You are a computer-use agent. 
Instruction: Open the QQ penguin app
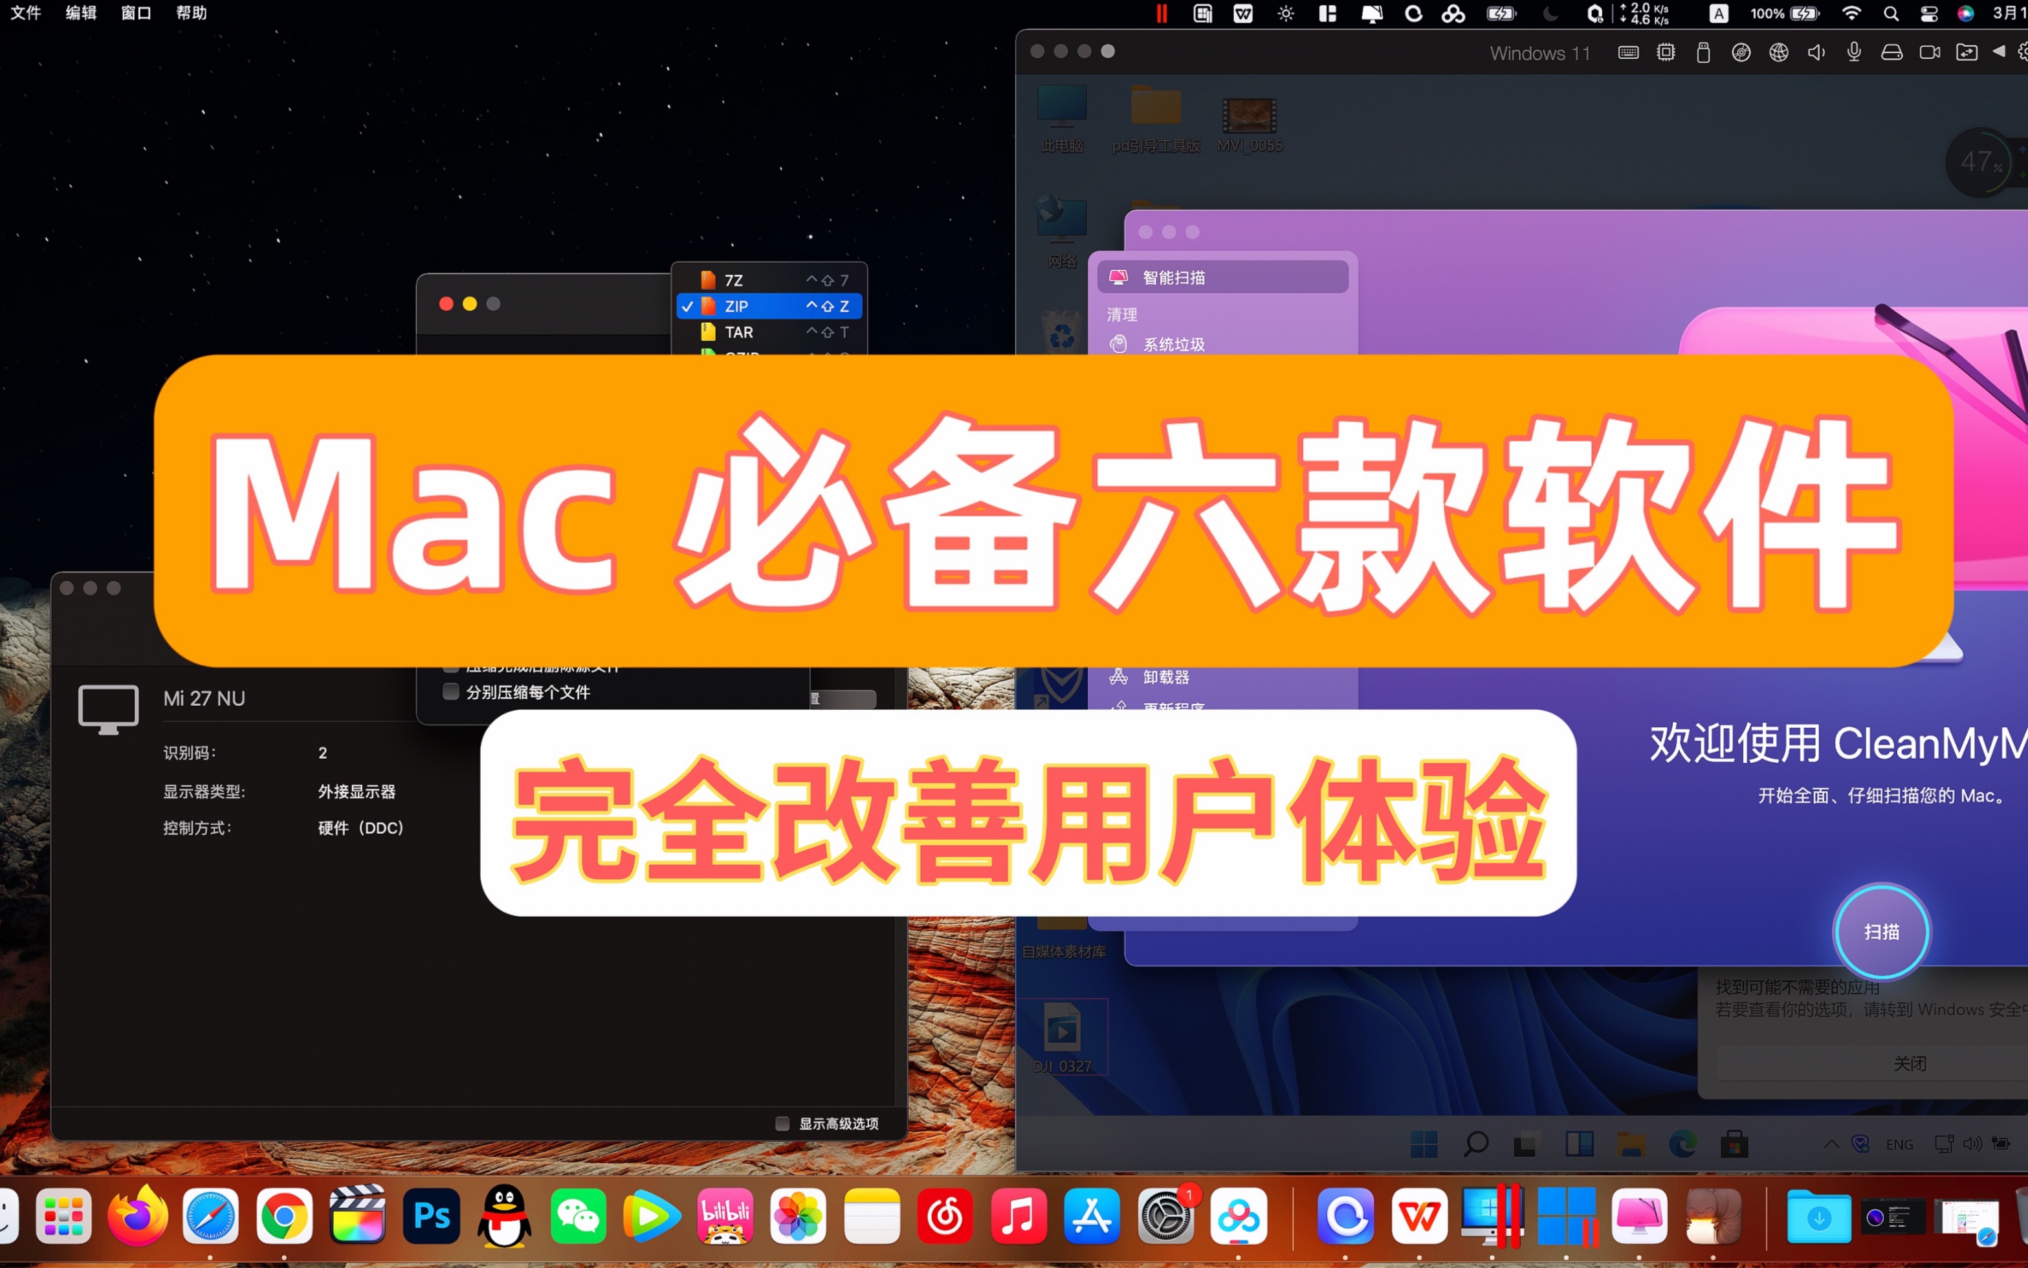[x=504, y=1215]
